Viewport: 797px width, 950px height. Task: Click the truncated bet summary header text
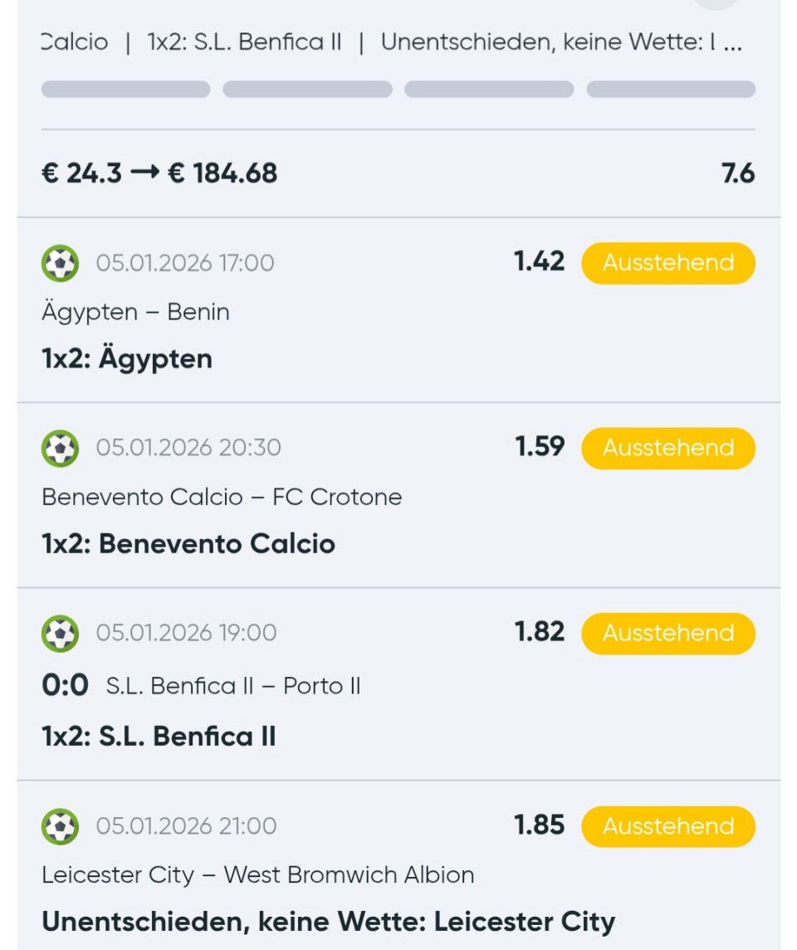[390, 42]
